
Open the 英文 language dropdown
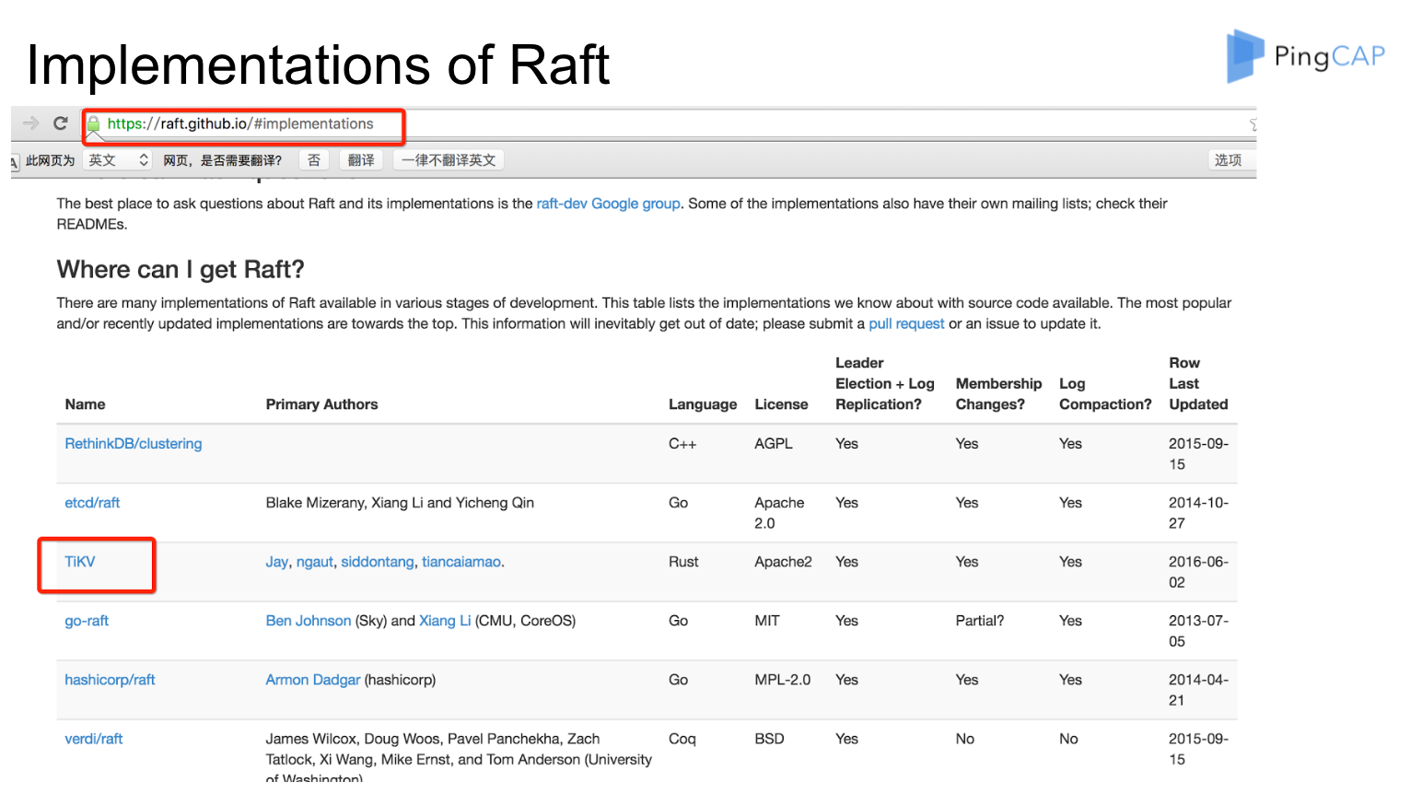(x=118, y=160)
